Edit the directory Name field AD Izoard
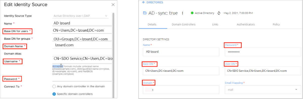 (181, 52)
